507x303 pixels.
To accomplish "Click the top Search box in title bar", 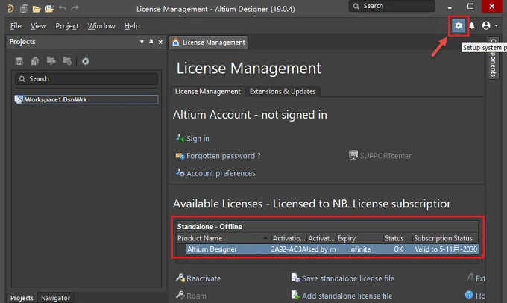I will [x=391, y=6].
